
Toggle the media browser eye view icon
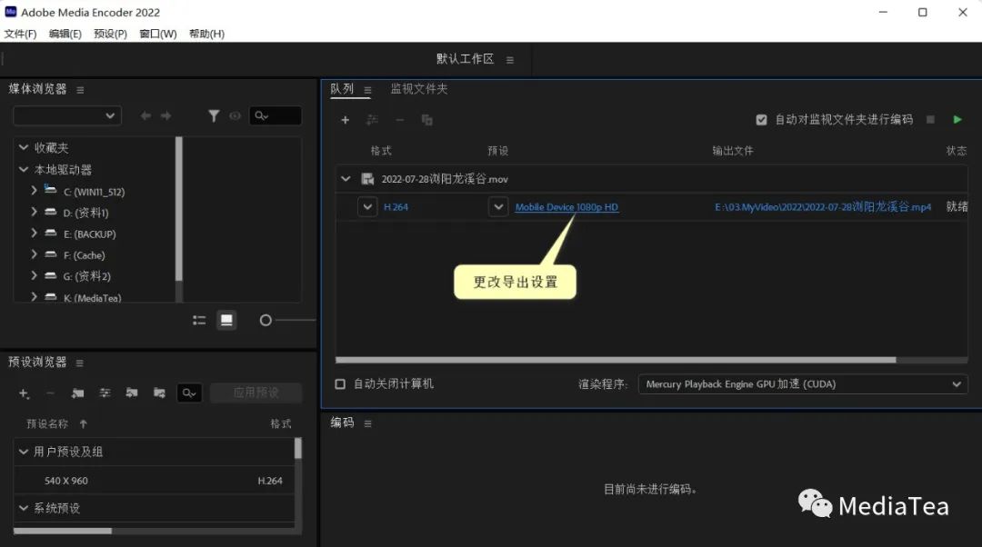click(x=235, y=115)
